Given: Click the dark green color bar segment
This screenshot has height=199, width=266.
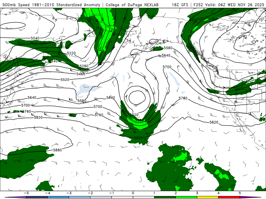Looking at the screenshot, I should point(165,197).
